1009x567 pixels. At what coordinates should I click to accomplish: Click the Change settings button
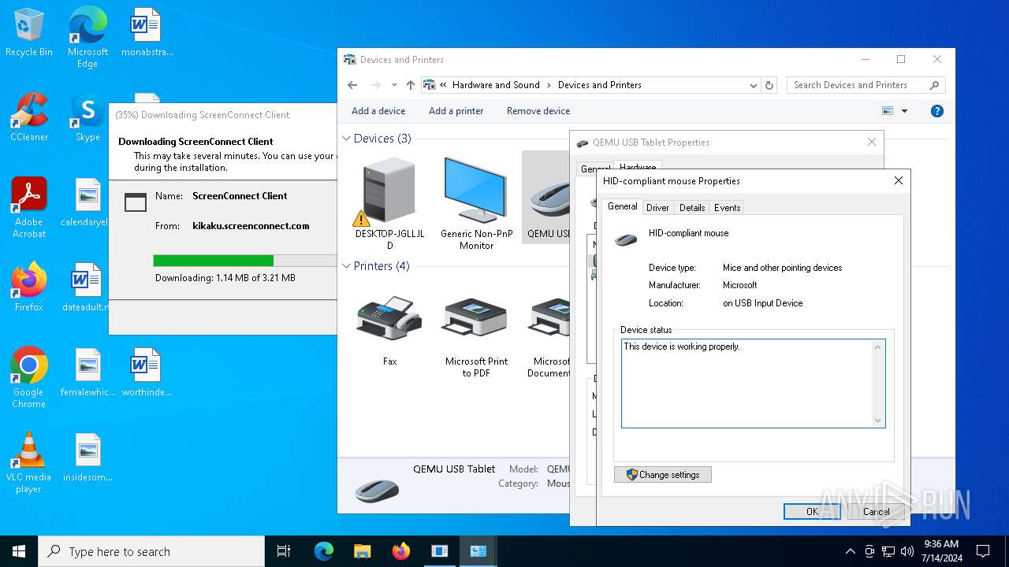coord(663,475)
